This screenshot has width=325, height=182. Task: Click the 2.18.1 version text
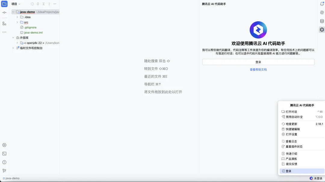[319, 124]
